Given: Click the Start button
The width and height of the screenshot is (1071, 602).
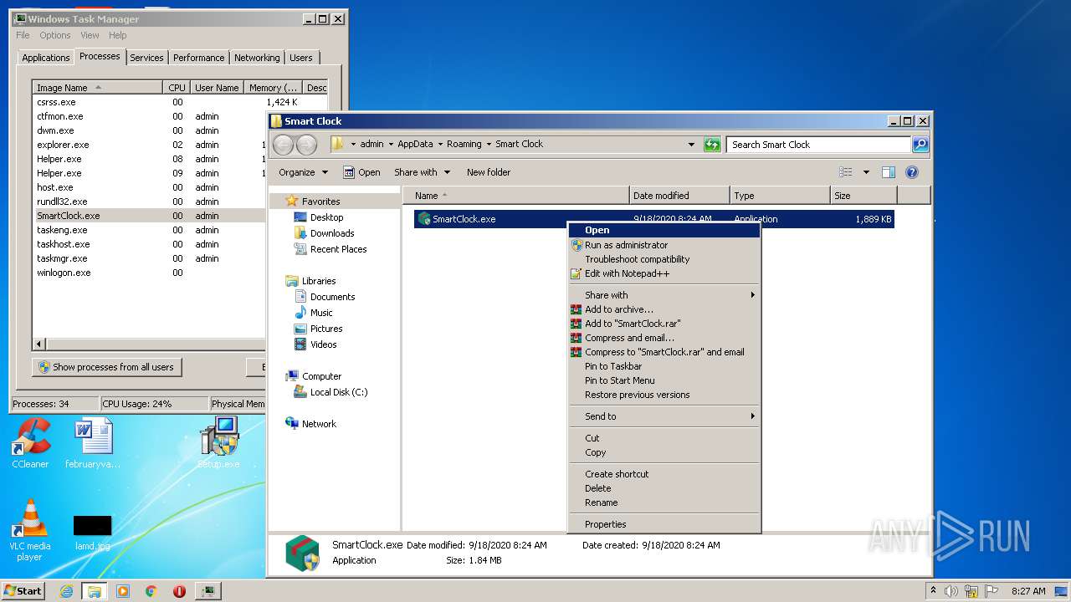Looking at the screenshot, I should (x=23, y=591).
